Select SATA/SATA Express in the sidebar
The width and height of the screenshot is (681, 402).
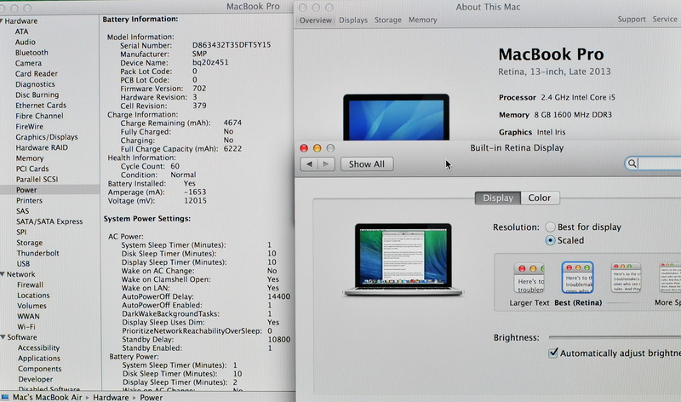[49, 221]
